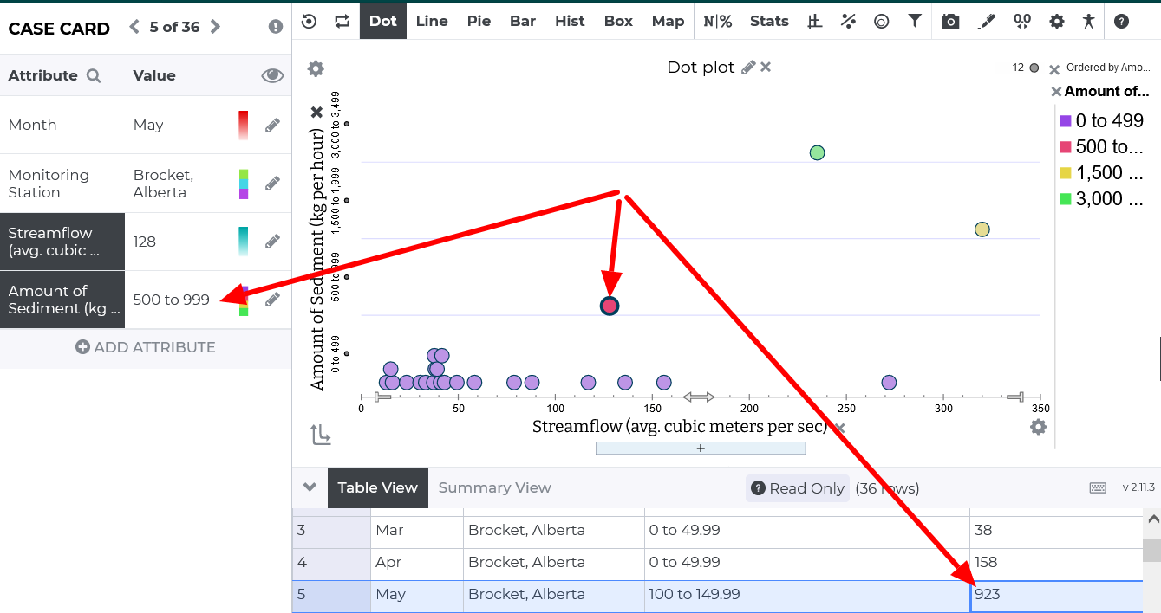Screen dimensions: 1161x613
Task: Click the search icon next to Attribute
Action: coord(94,75)
